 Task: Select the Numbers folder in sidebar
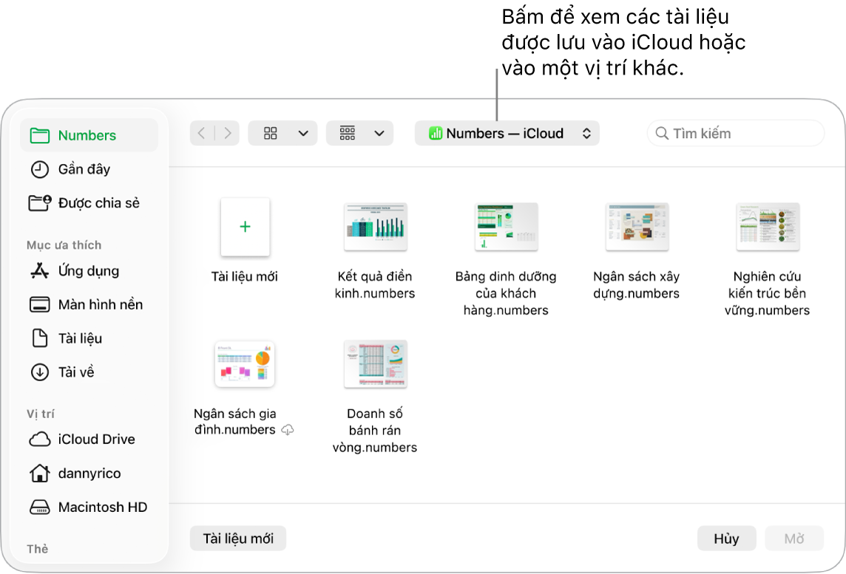point(89,135)
